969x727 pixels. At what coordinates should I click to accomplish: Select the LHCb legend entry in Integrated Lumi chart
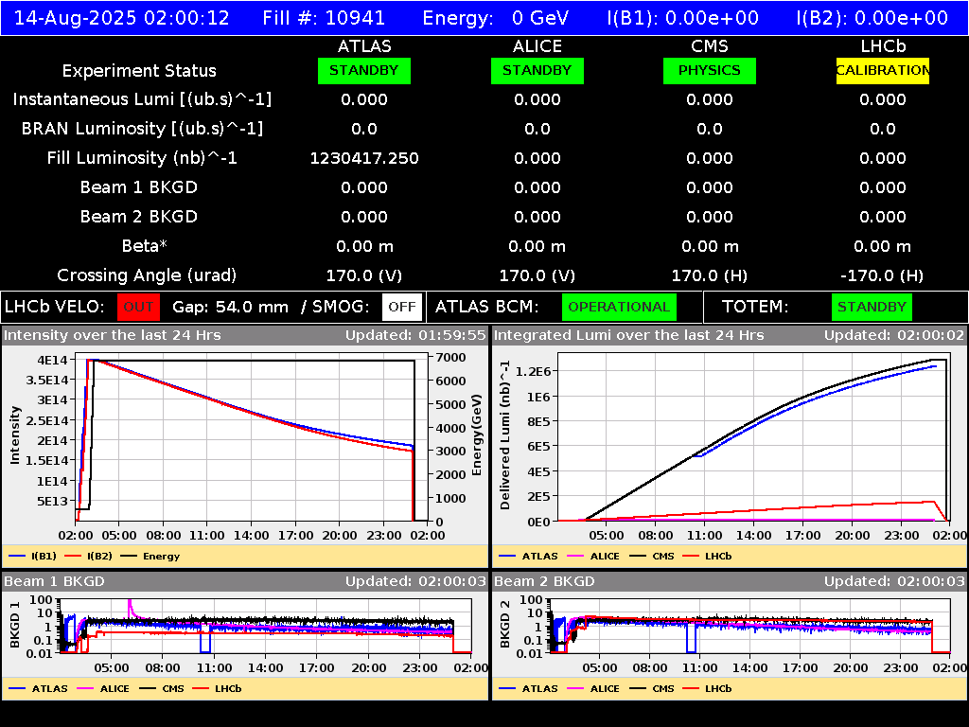708,557
